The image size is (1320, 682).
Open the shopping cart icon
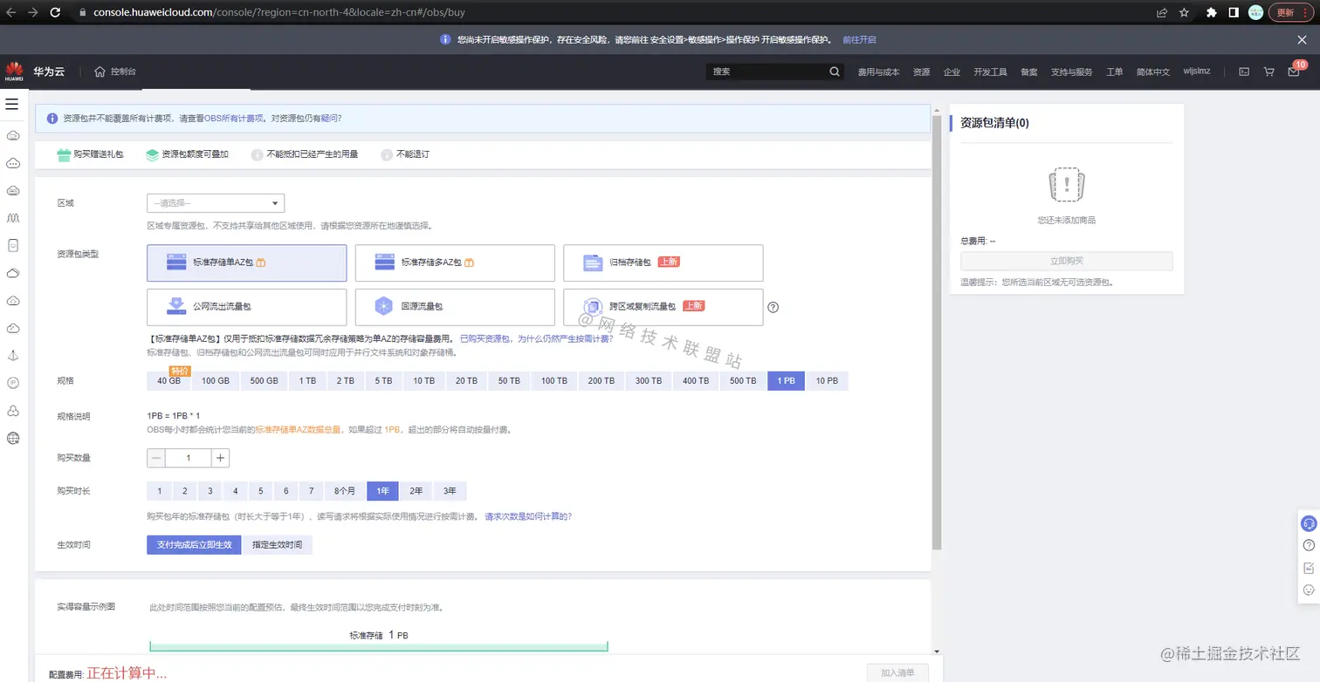[x=1268, y=72]
